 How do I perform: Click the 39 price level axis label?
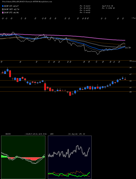coord(130,92)
